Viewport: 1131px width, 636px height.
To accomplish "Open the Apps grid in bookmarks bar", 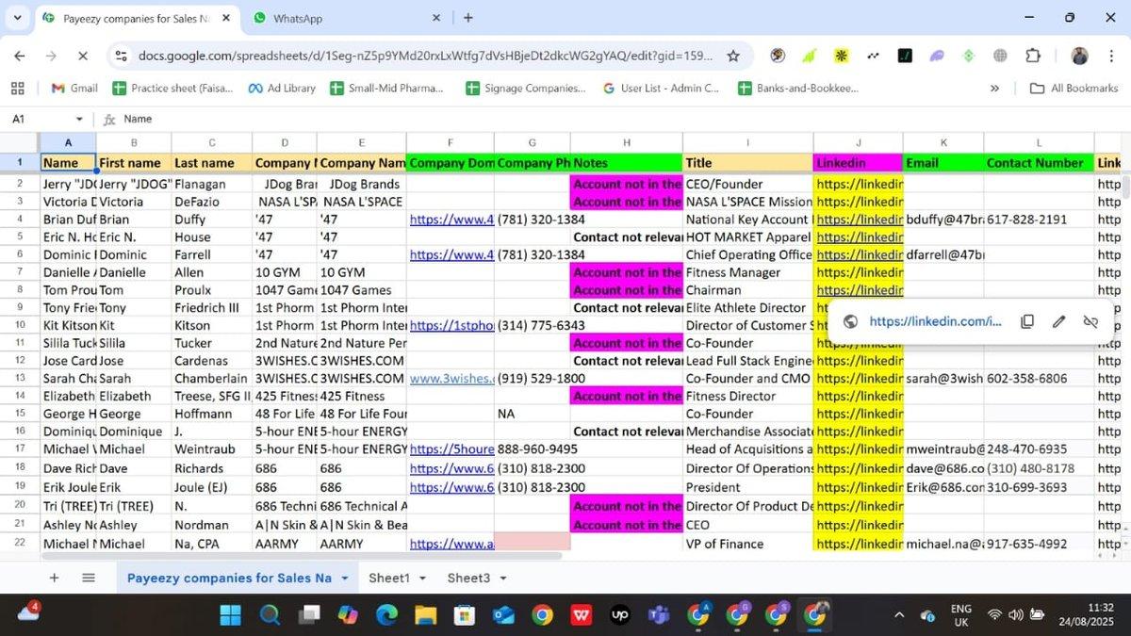I will tap(17, 88).
